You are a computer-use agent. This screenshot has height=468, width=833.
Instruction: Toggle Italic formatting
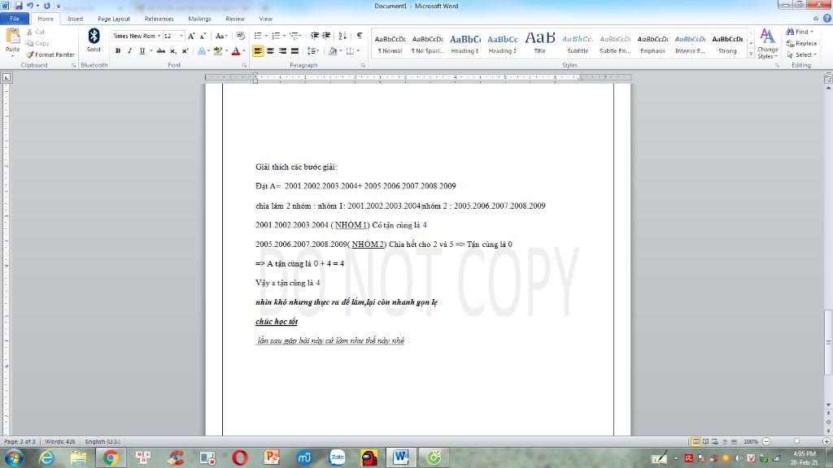[129, 51]
